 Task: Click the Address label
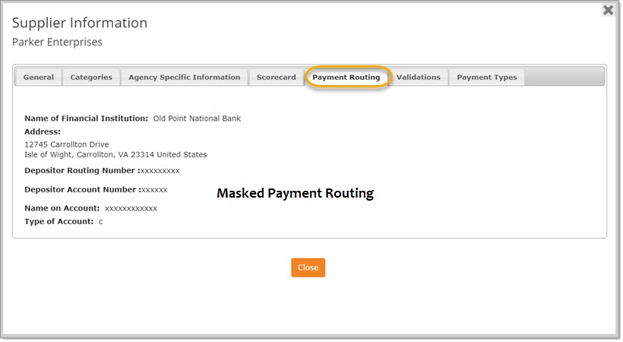(x=43, y=131)
